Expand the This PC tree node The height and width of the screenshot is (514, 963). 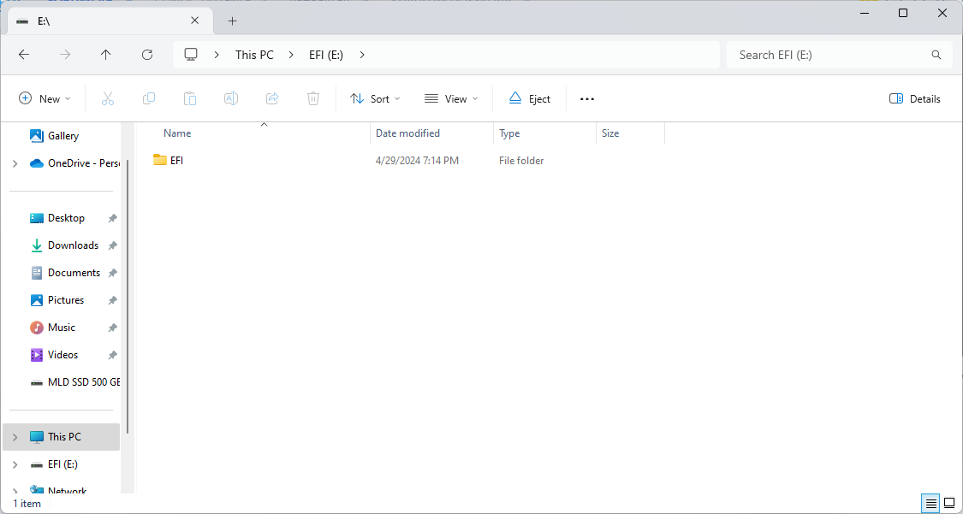pos(15,437)
